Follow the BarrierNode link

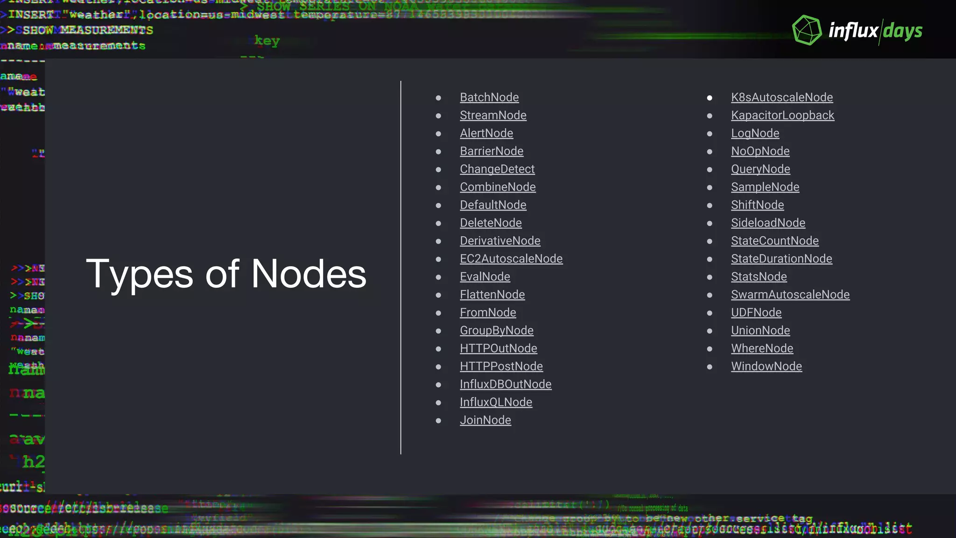(492, 151)
